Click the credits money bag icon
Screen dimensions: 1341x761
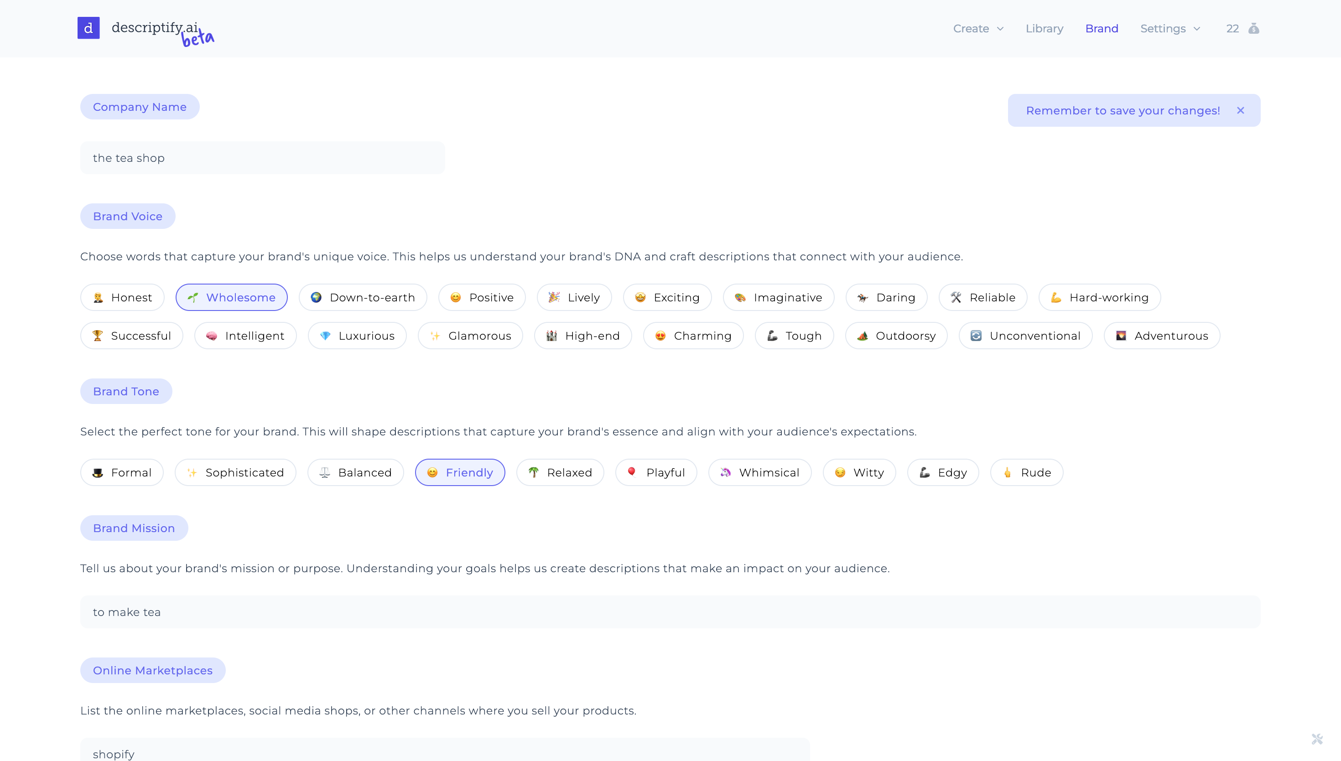pos(1253,29)
